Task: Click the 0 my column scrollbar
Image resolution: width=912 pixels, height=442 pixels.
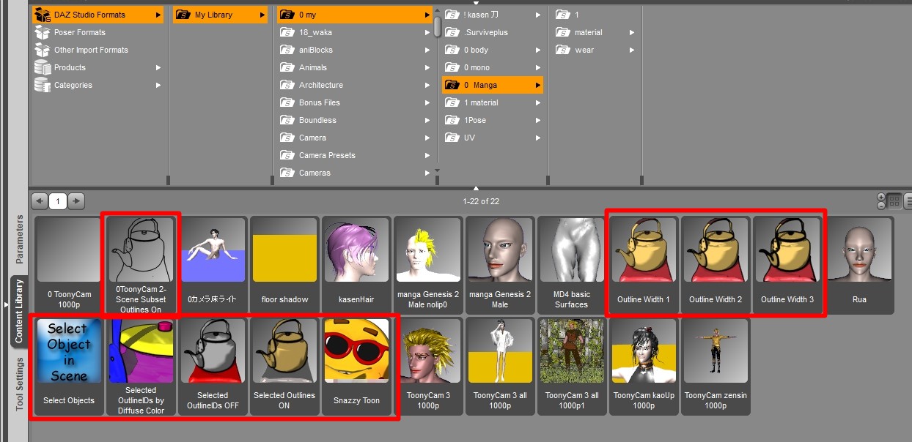Action: point(438,26)
